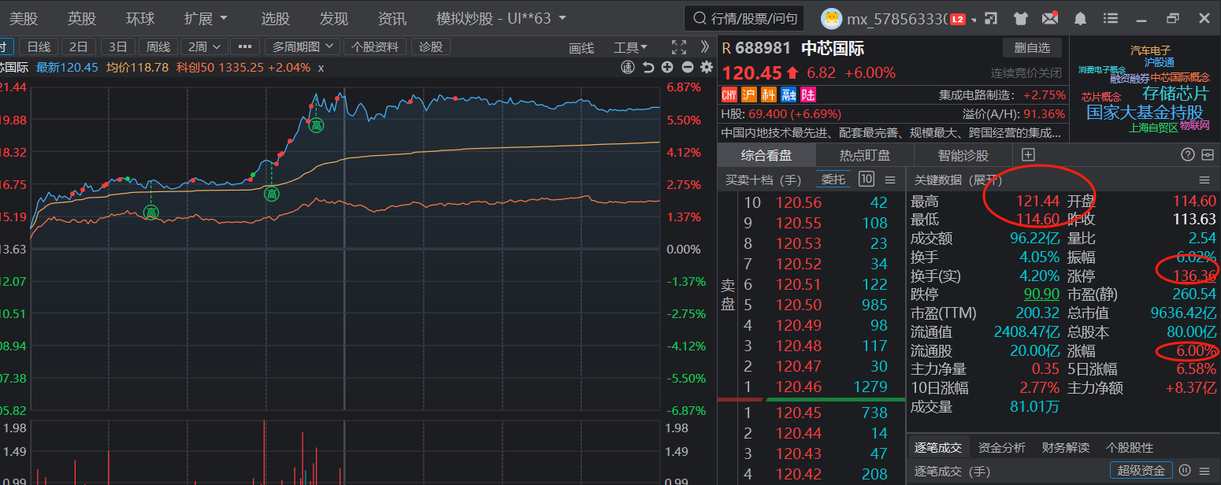1221x485 pixels.
Task: Click the undo arrow on chart toolbar
Action: click(648, 68)
